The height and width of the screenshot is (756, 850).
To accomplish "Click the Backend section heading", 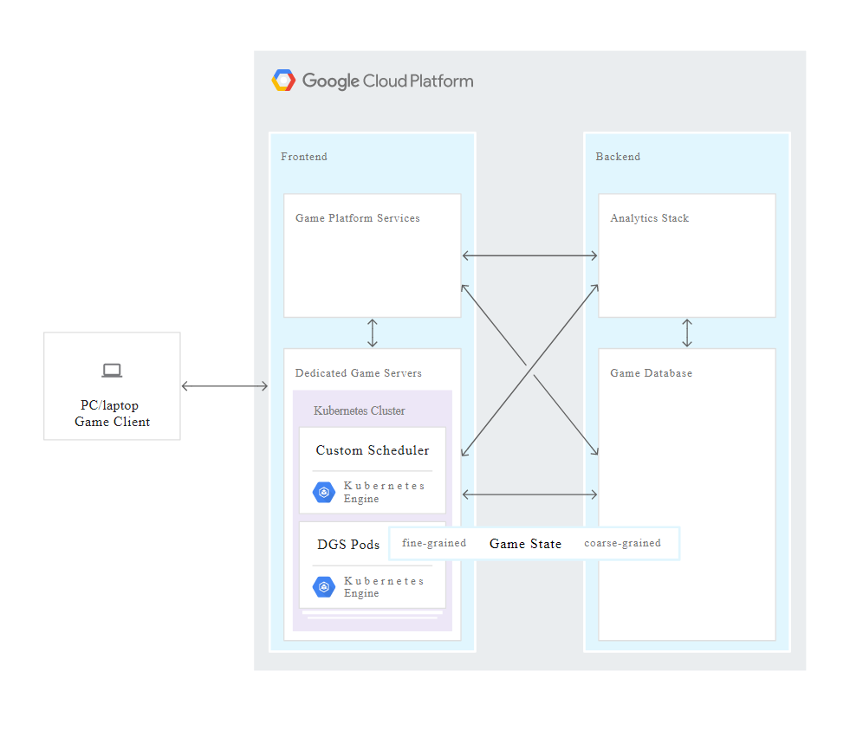I will (618, 157).
